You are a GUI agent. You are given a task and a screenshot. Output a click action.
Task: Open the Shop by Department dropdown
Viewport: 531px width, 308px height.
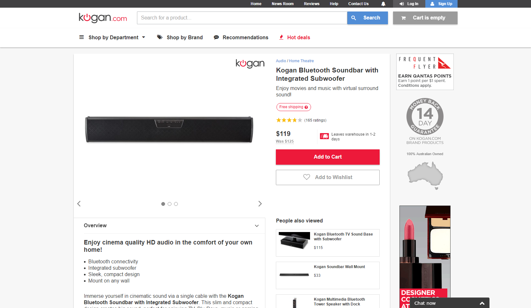pyautogui.click(x=112, y=37)
